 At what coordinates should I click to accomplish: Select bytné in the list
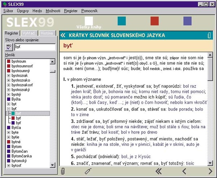point(14,142)
